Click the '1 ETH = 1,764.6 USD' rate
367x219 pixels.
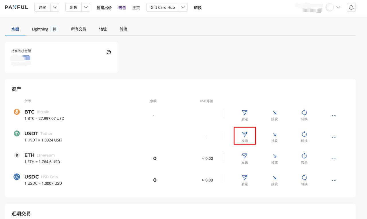coord(42,162)
